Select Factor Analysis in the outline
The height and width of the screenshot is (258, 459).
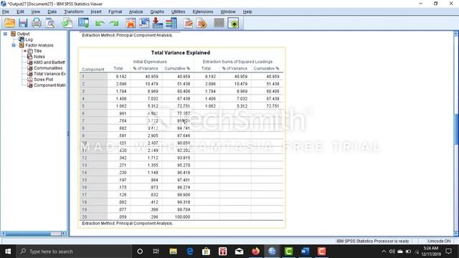click(39, 45)
